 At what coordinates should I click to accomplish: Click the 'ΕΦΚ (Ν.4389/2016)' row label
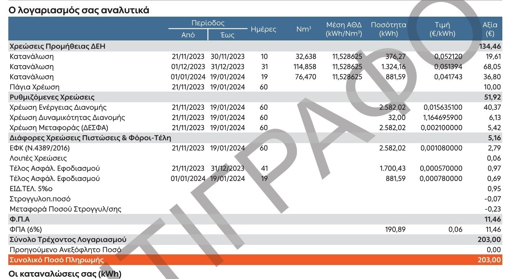point(40,148)
